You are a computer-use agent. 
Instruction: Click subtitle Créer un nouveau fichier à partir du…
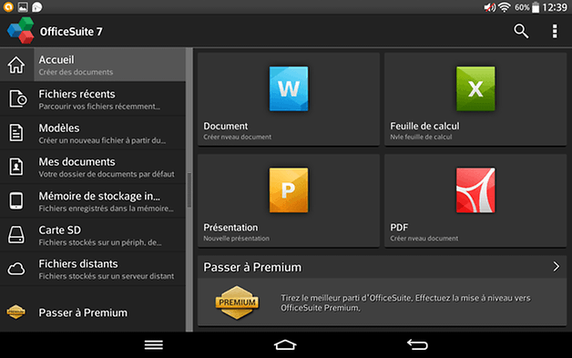102,140
